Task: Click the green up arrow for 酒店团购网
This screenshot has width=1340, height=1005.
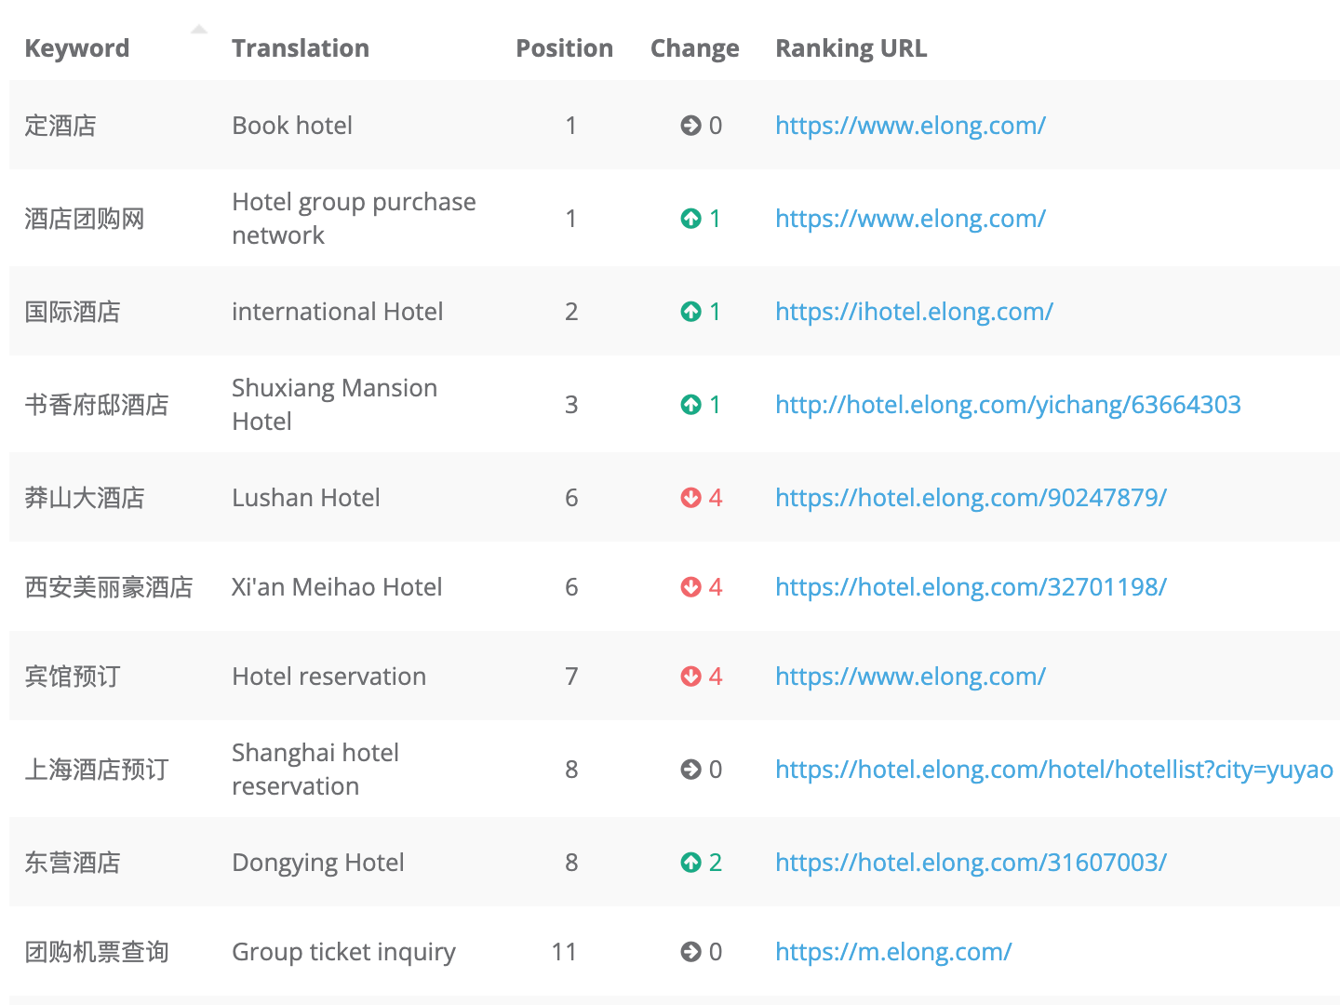Action: 690,219
